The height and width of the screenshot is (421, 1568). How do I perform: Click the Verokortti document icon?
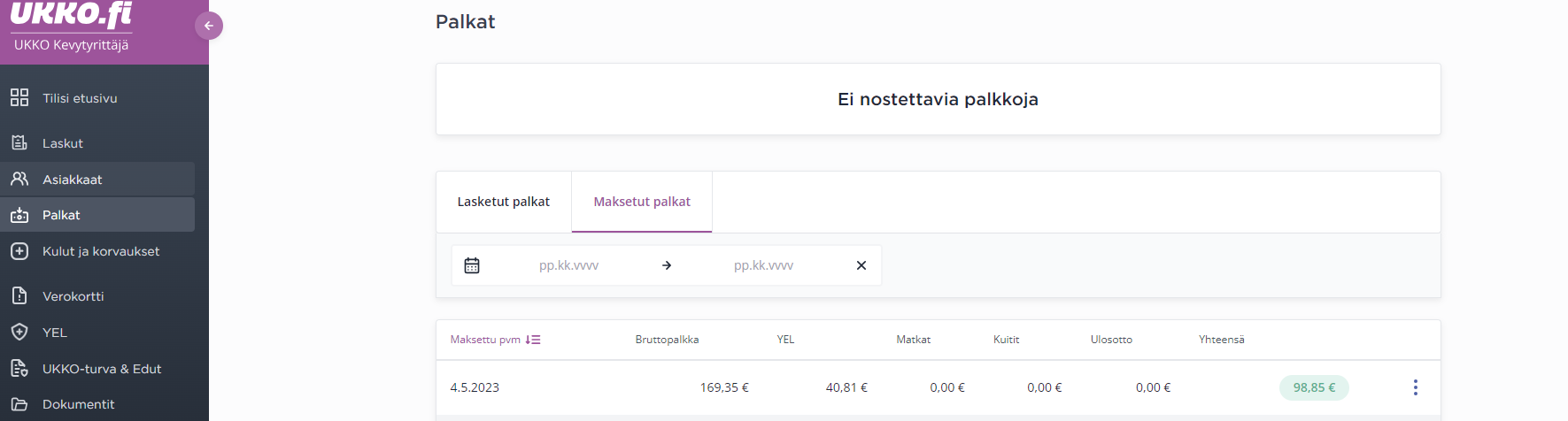point(19,295)
